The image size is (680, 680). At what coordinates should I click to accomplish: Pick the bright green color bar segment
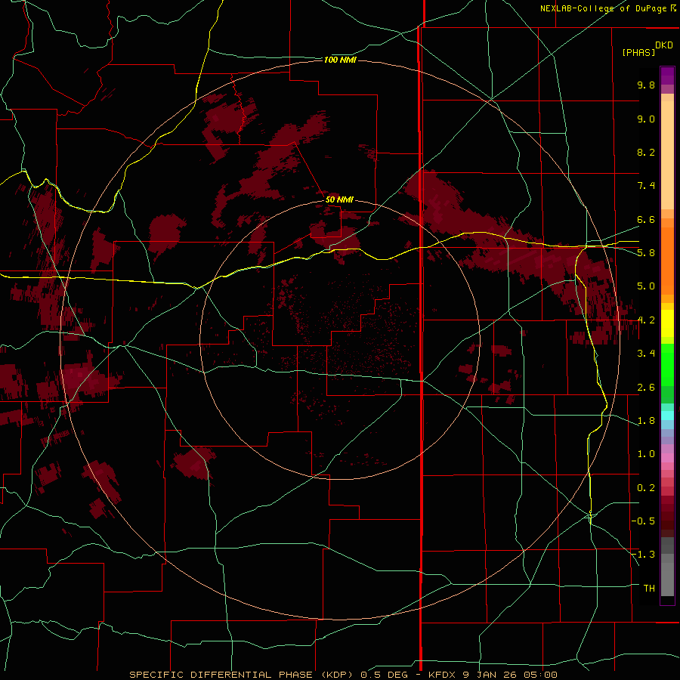tap(667, 365)
